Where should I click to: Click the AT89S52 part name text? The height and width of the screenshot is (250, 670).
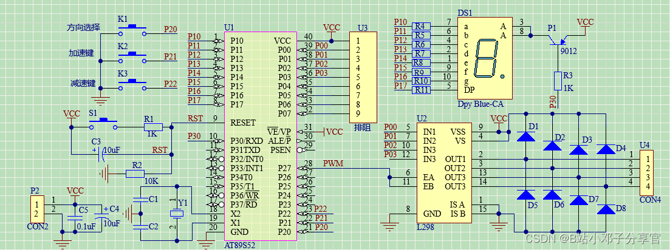(240, 246)
